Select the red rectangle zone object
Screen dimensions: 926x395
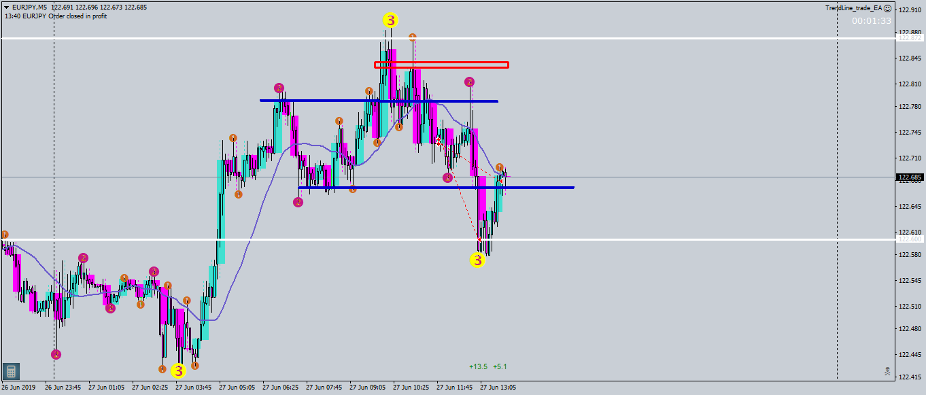[441, 65]
